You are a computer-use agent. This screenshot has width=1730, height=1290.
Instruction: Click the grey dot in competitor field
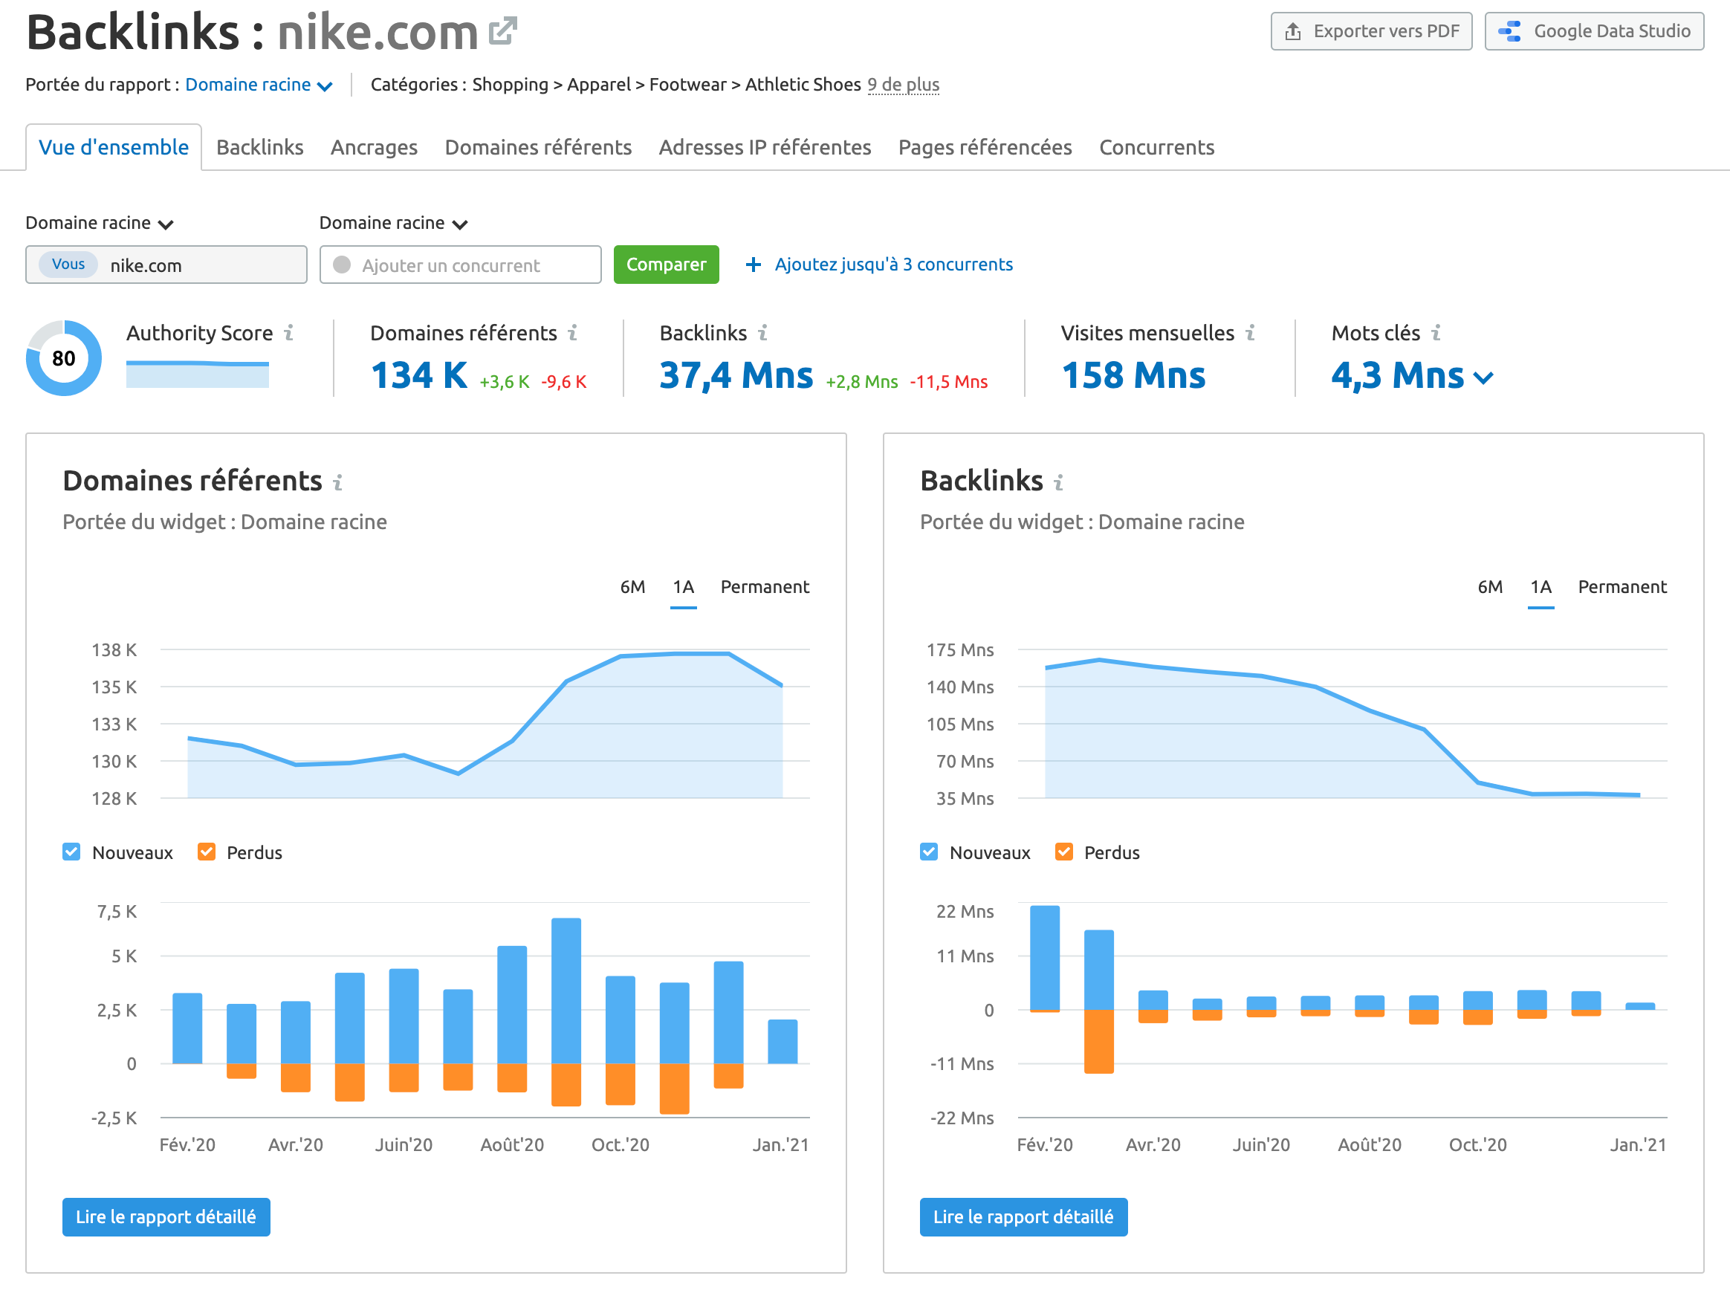[341, 265]
